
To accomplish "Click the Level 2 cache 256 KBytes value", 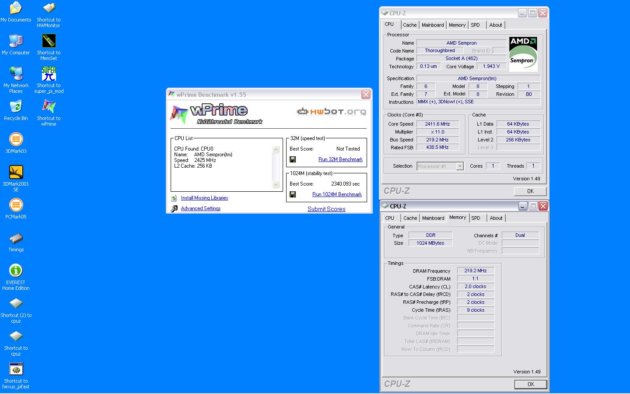I will [518, 140].
